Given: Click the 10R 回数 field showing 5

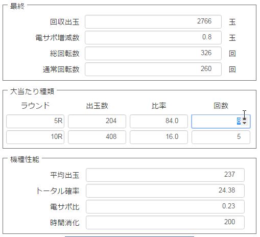Looking at the screenshot, I should 221,137.
